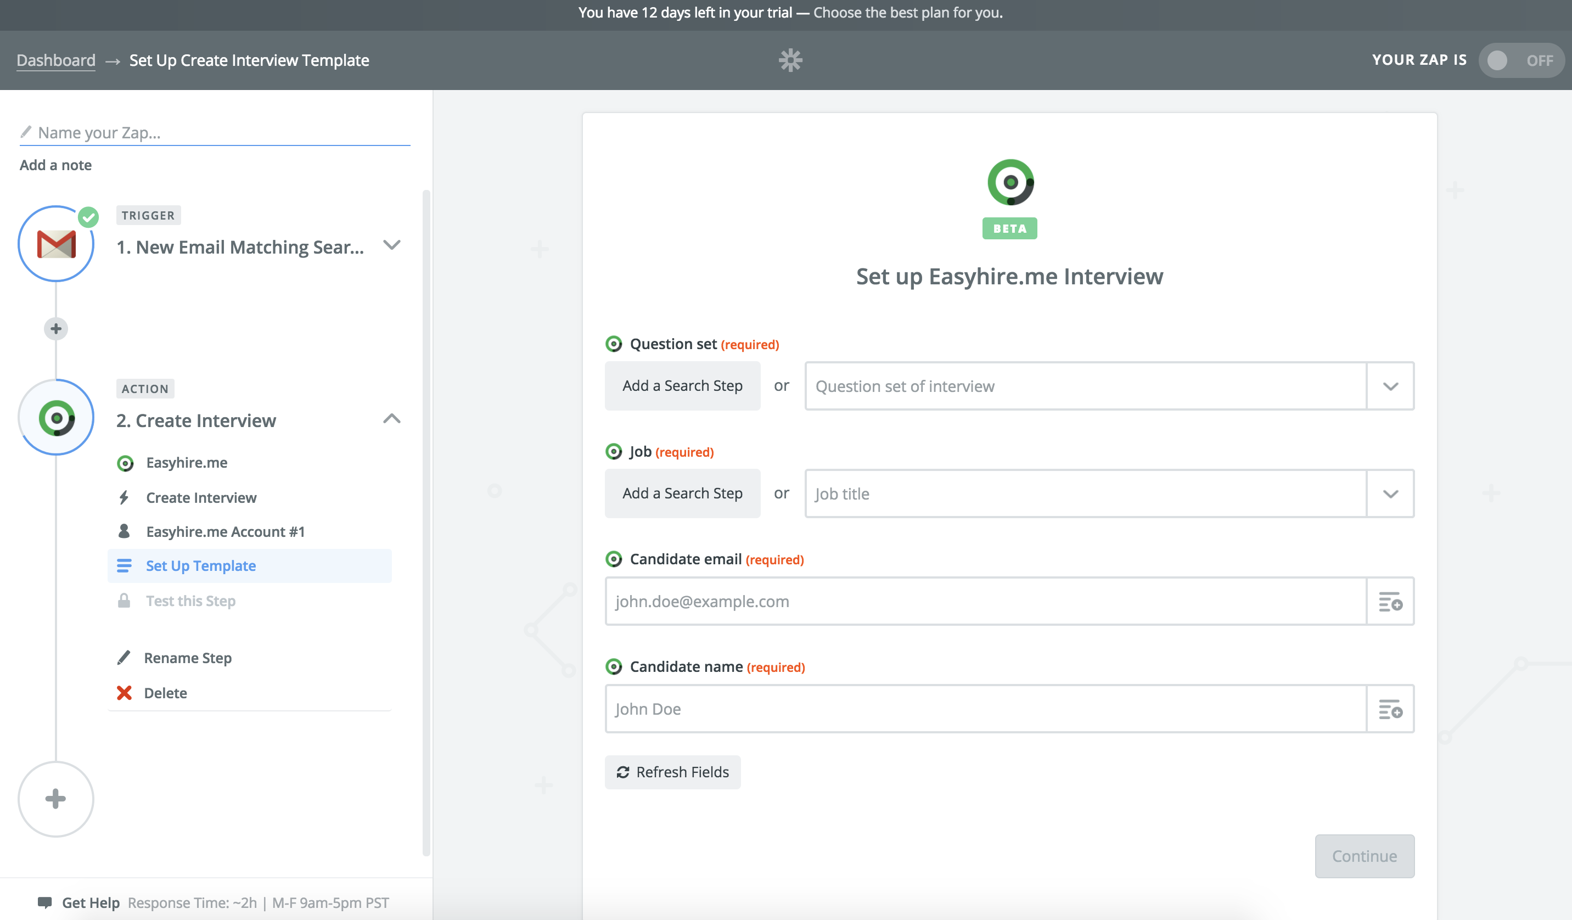Collapse the Create Interview action step
The width and height of the screenshot is (1572, 920).
pyautogui.click(x=391, y=418)
